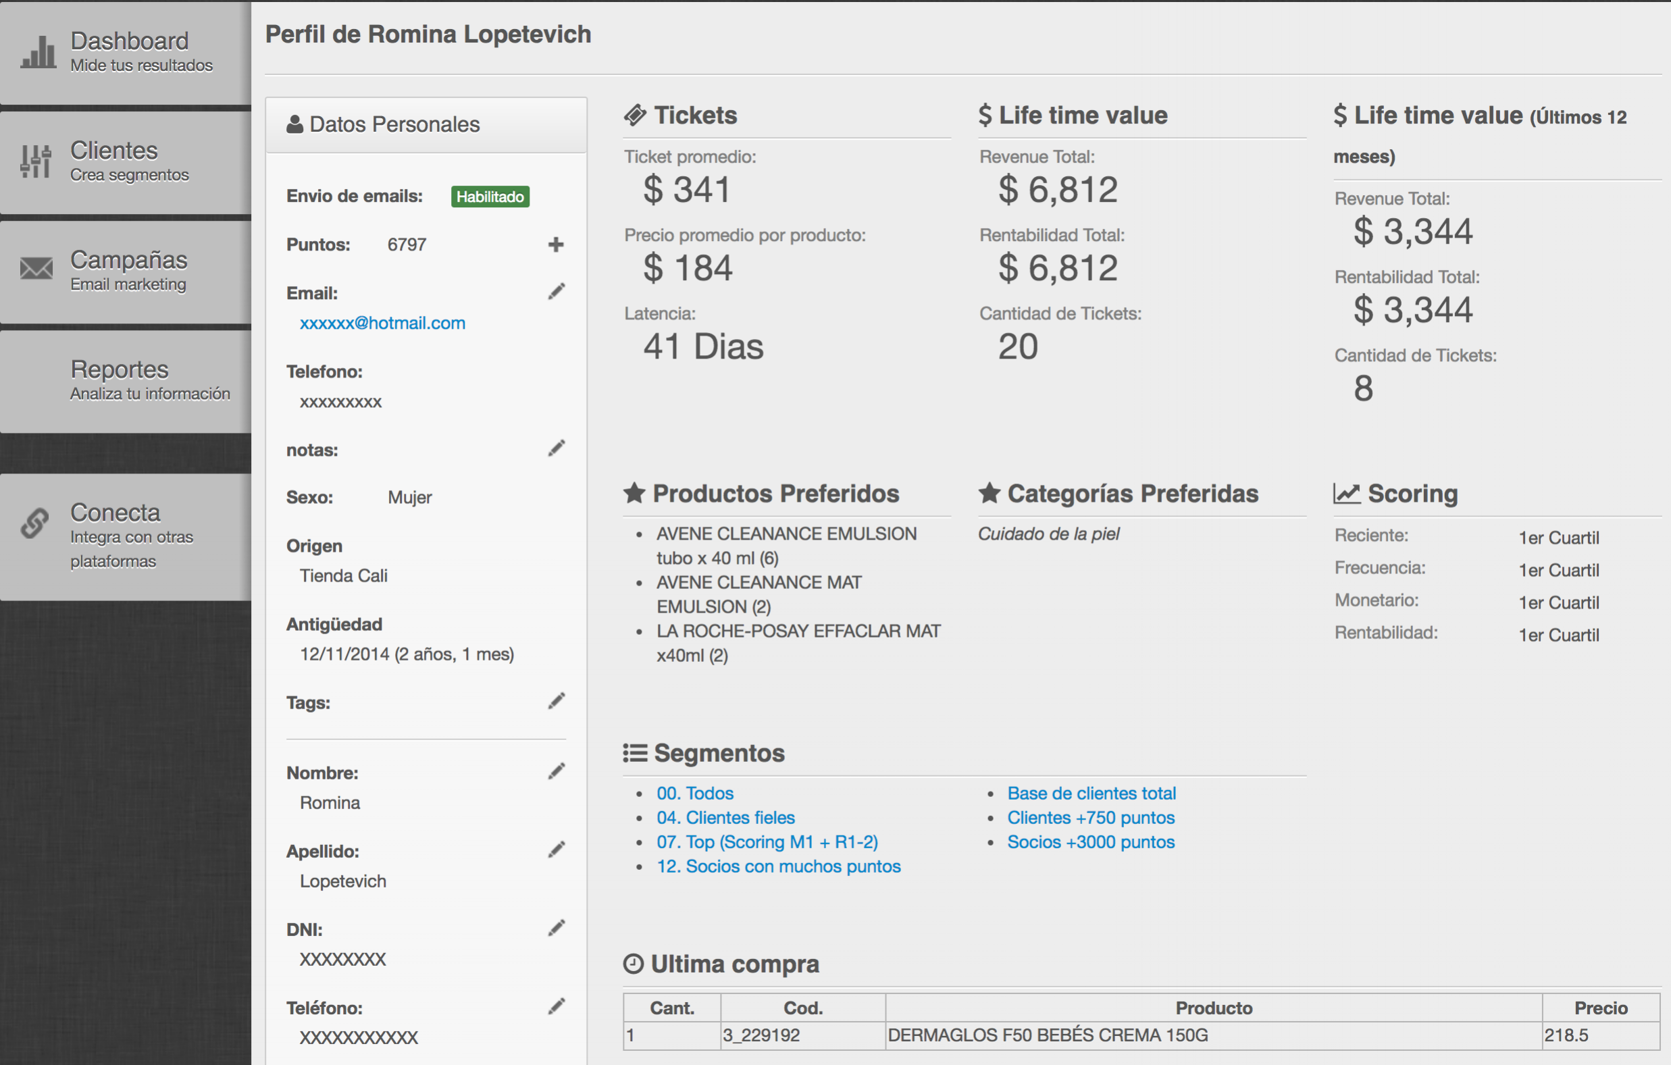
Task: Open the Conecta integrations section
Action: (x=126, y=536)
